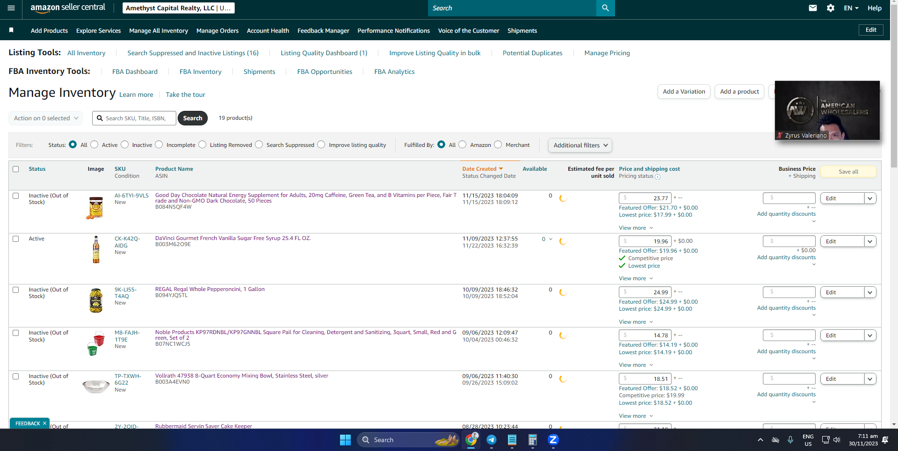This screenshot has width=898, height=451.
Task: Open the Settings gear icon
Action: click(x=831, y=8)
